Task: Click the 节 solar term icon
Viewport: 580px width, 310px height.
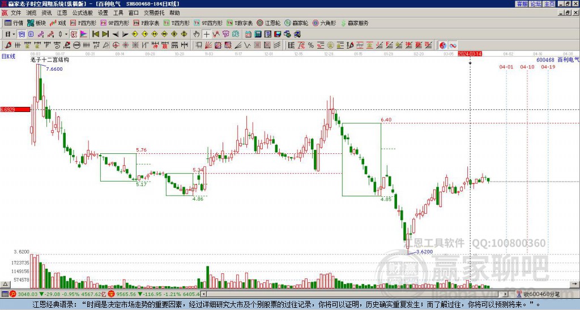Action: tap(225, 34)
